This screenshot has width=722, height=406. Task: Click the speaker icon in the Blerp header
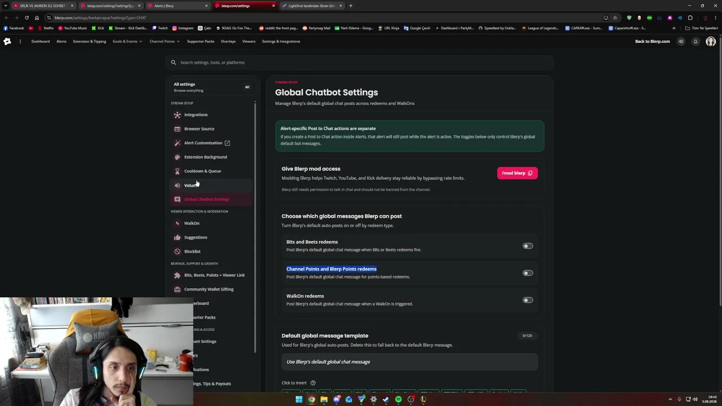pyautogui.click(x=681, y=41)
